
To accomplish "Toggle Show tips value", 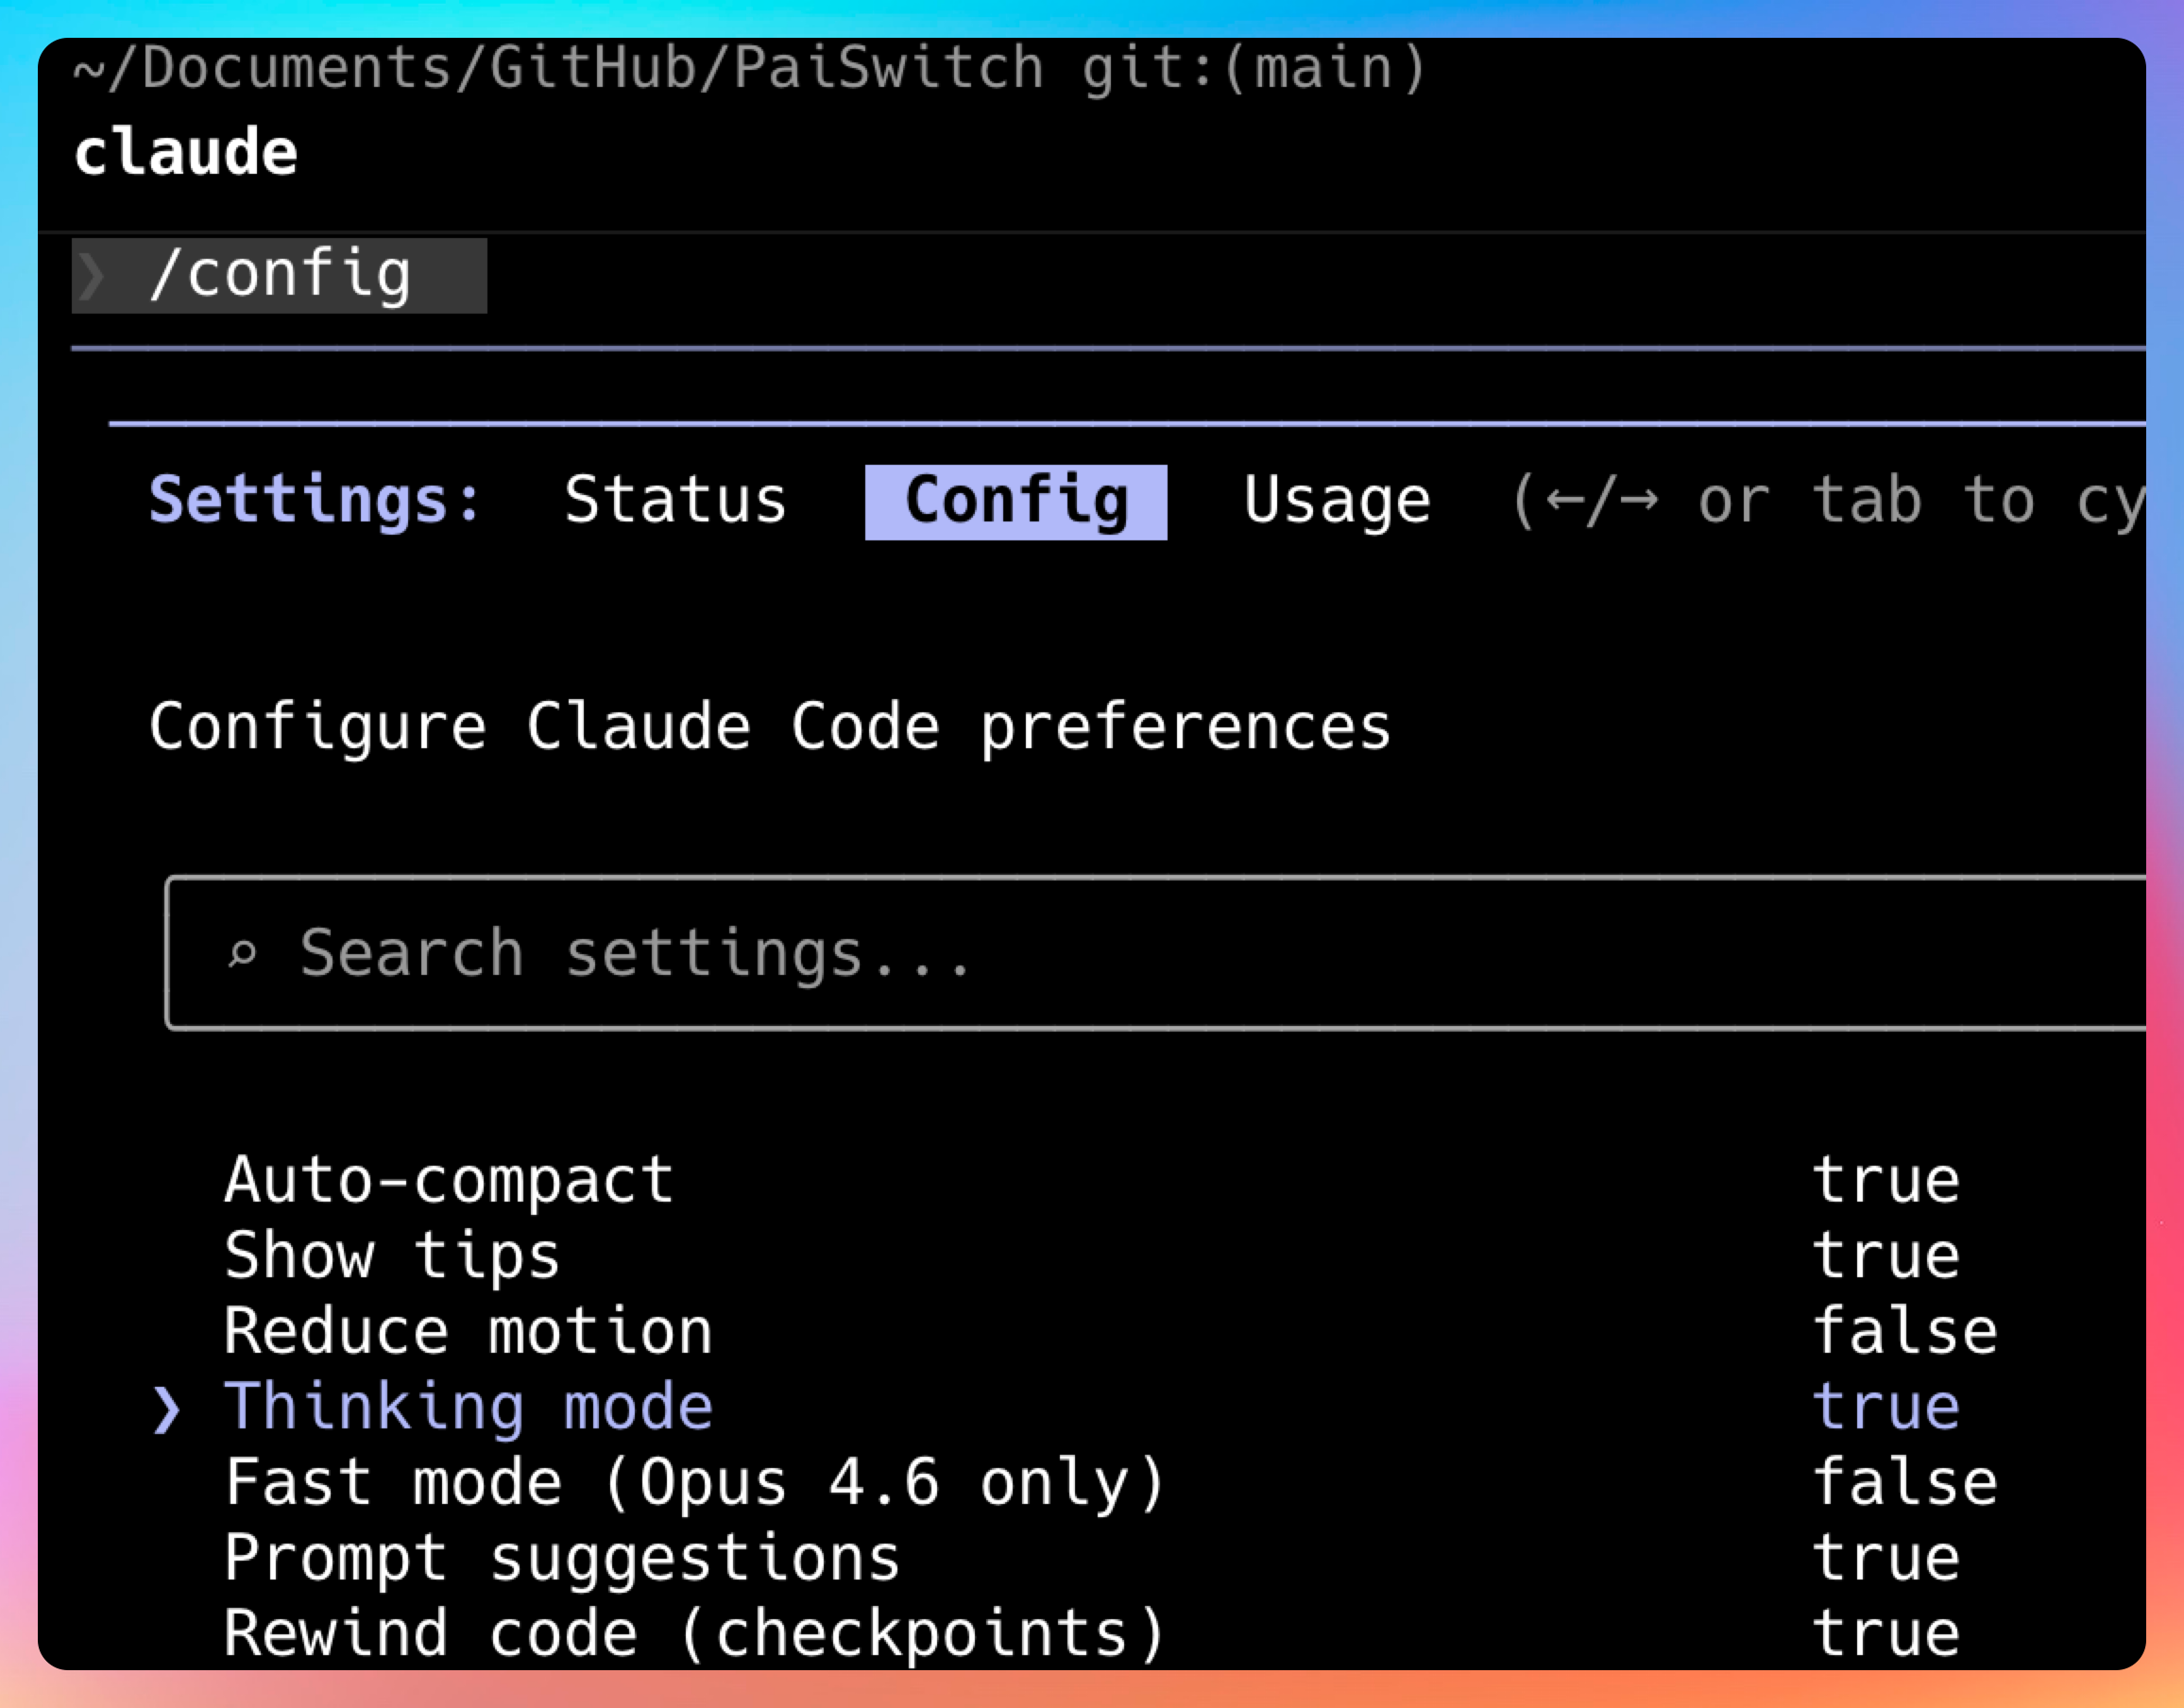I will point(1885,1256).
